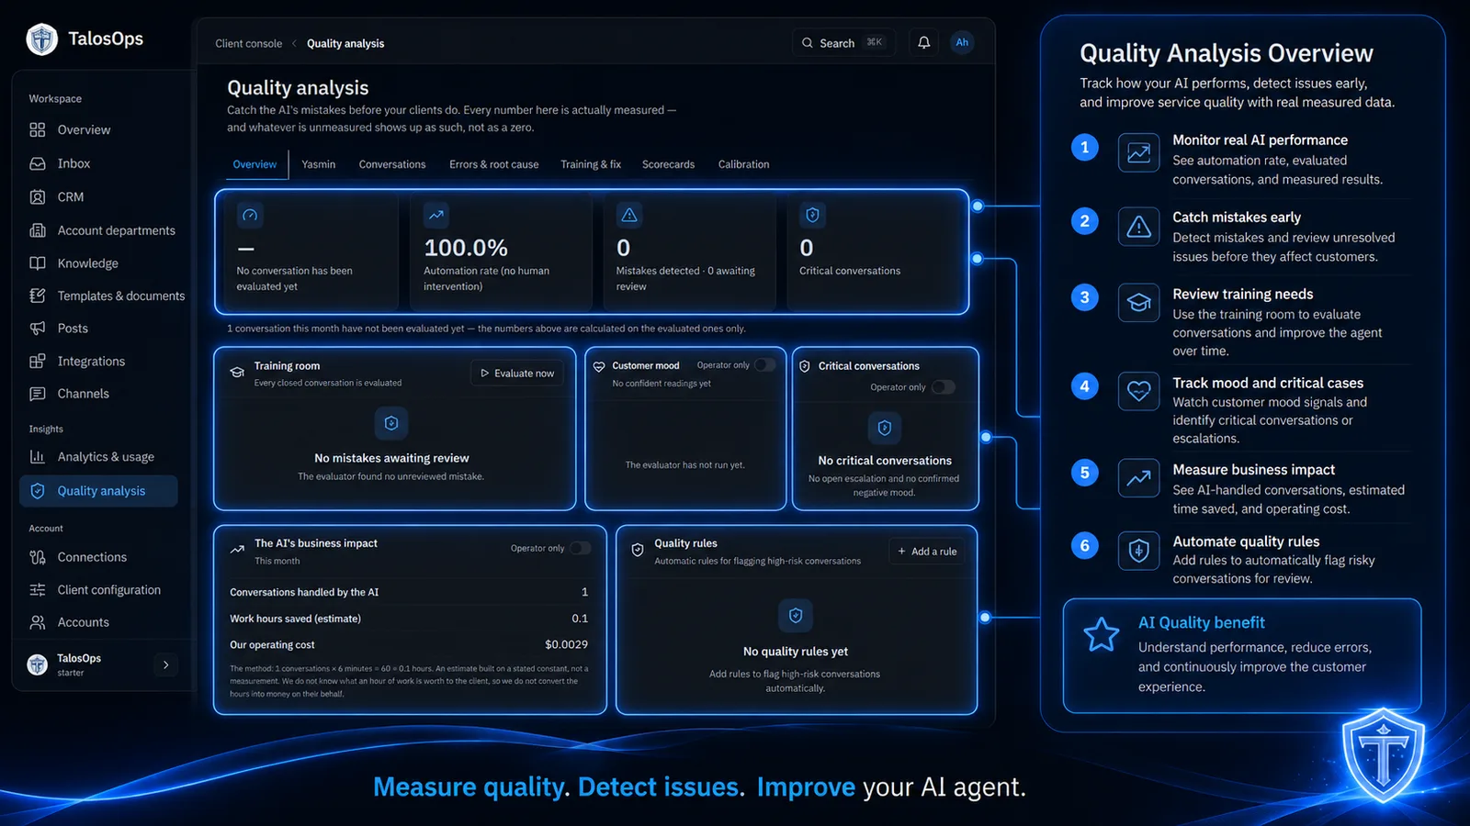Click Measure business impact heading
The image size is (1470, 826).
pos(1253,470)
